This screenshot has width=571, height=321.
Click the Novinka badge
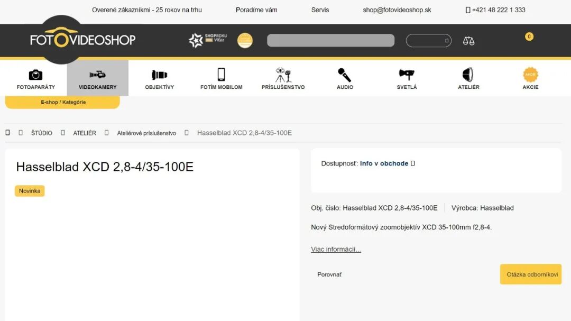30,191
